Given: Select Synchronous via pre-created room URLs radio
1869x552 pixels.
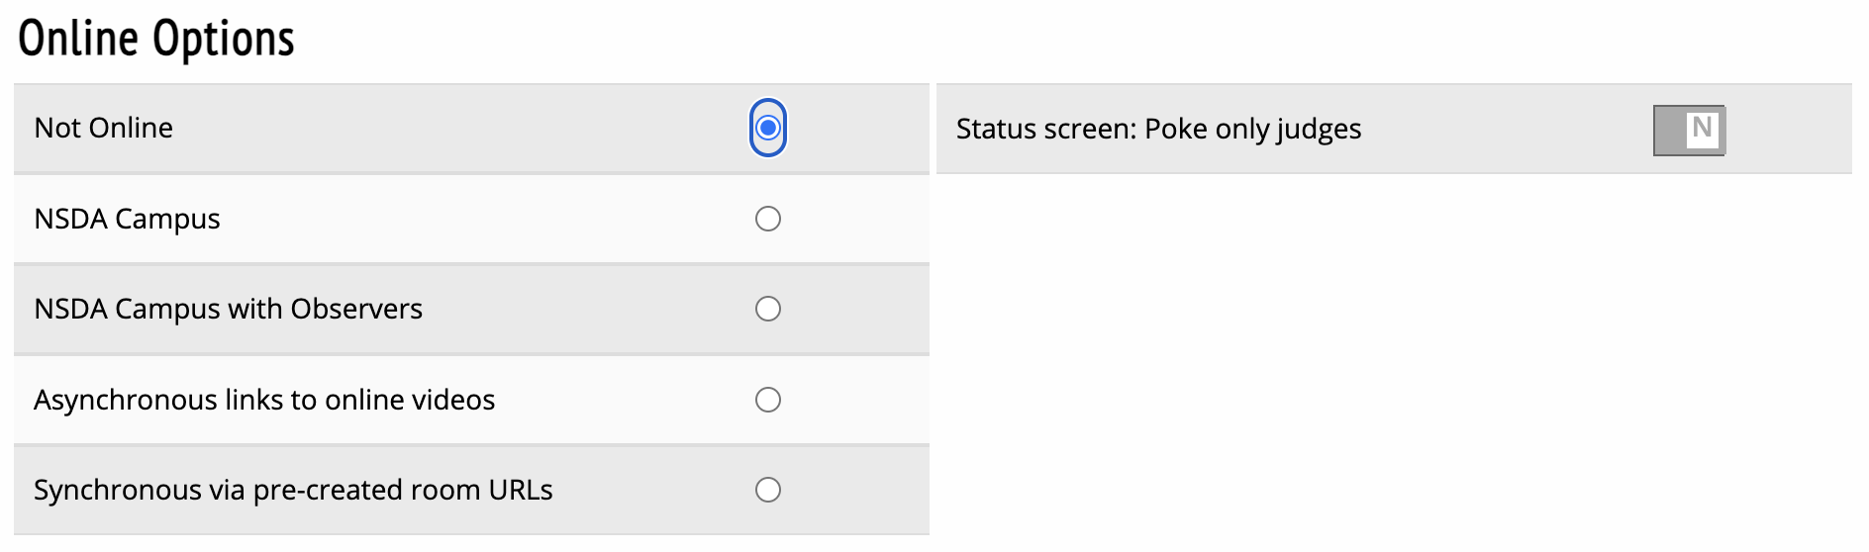Looking at the screenshot, I should coord(768,490).
